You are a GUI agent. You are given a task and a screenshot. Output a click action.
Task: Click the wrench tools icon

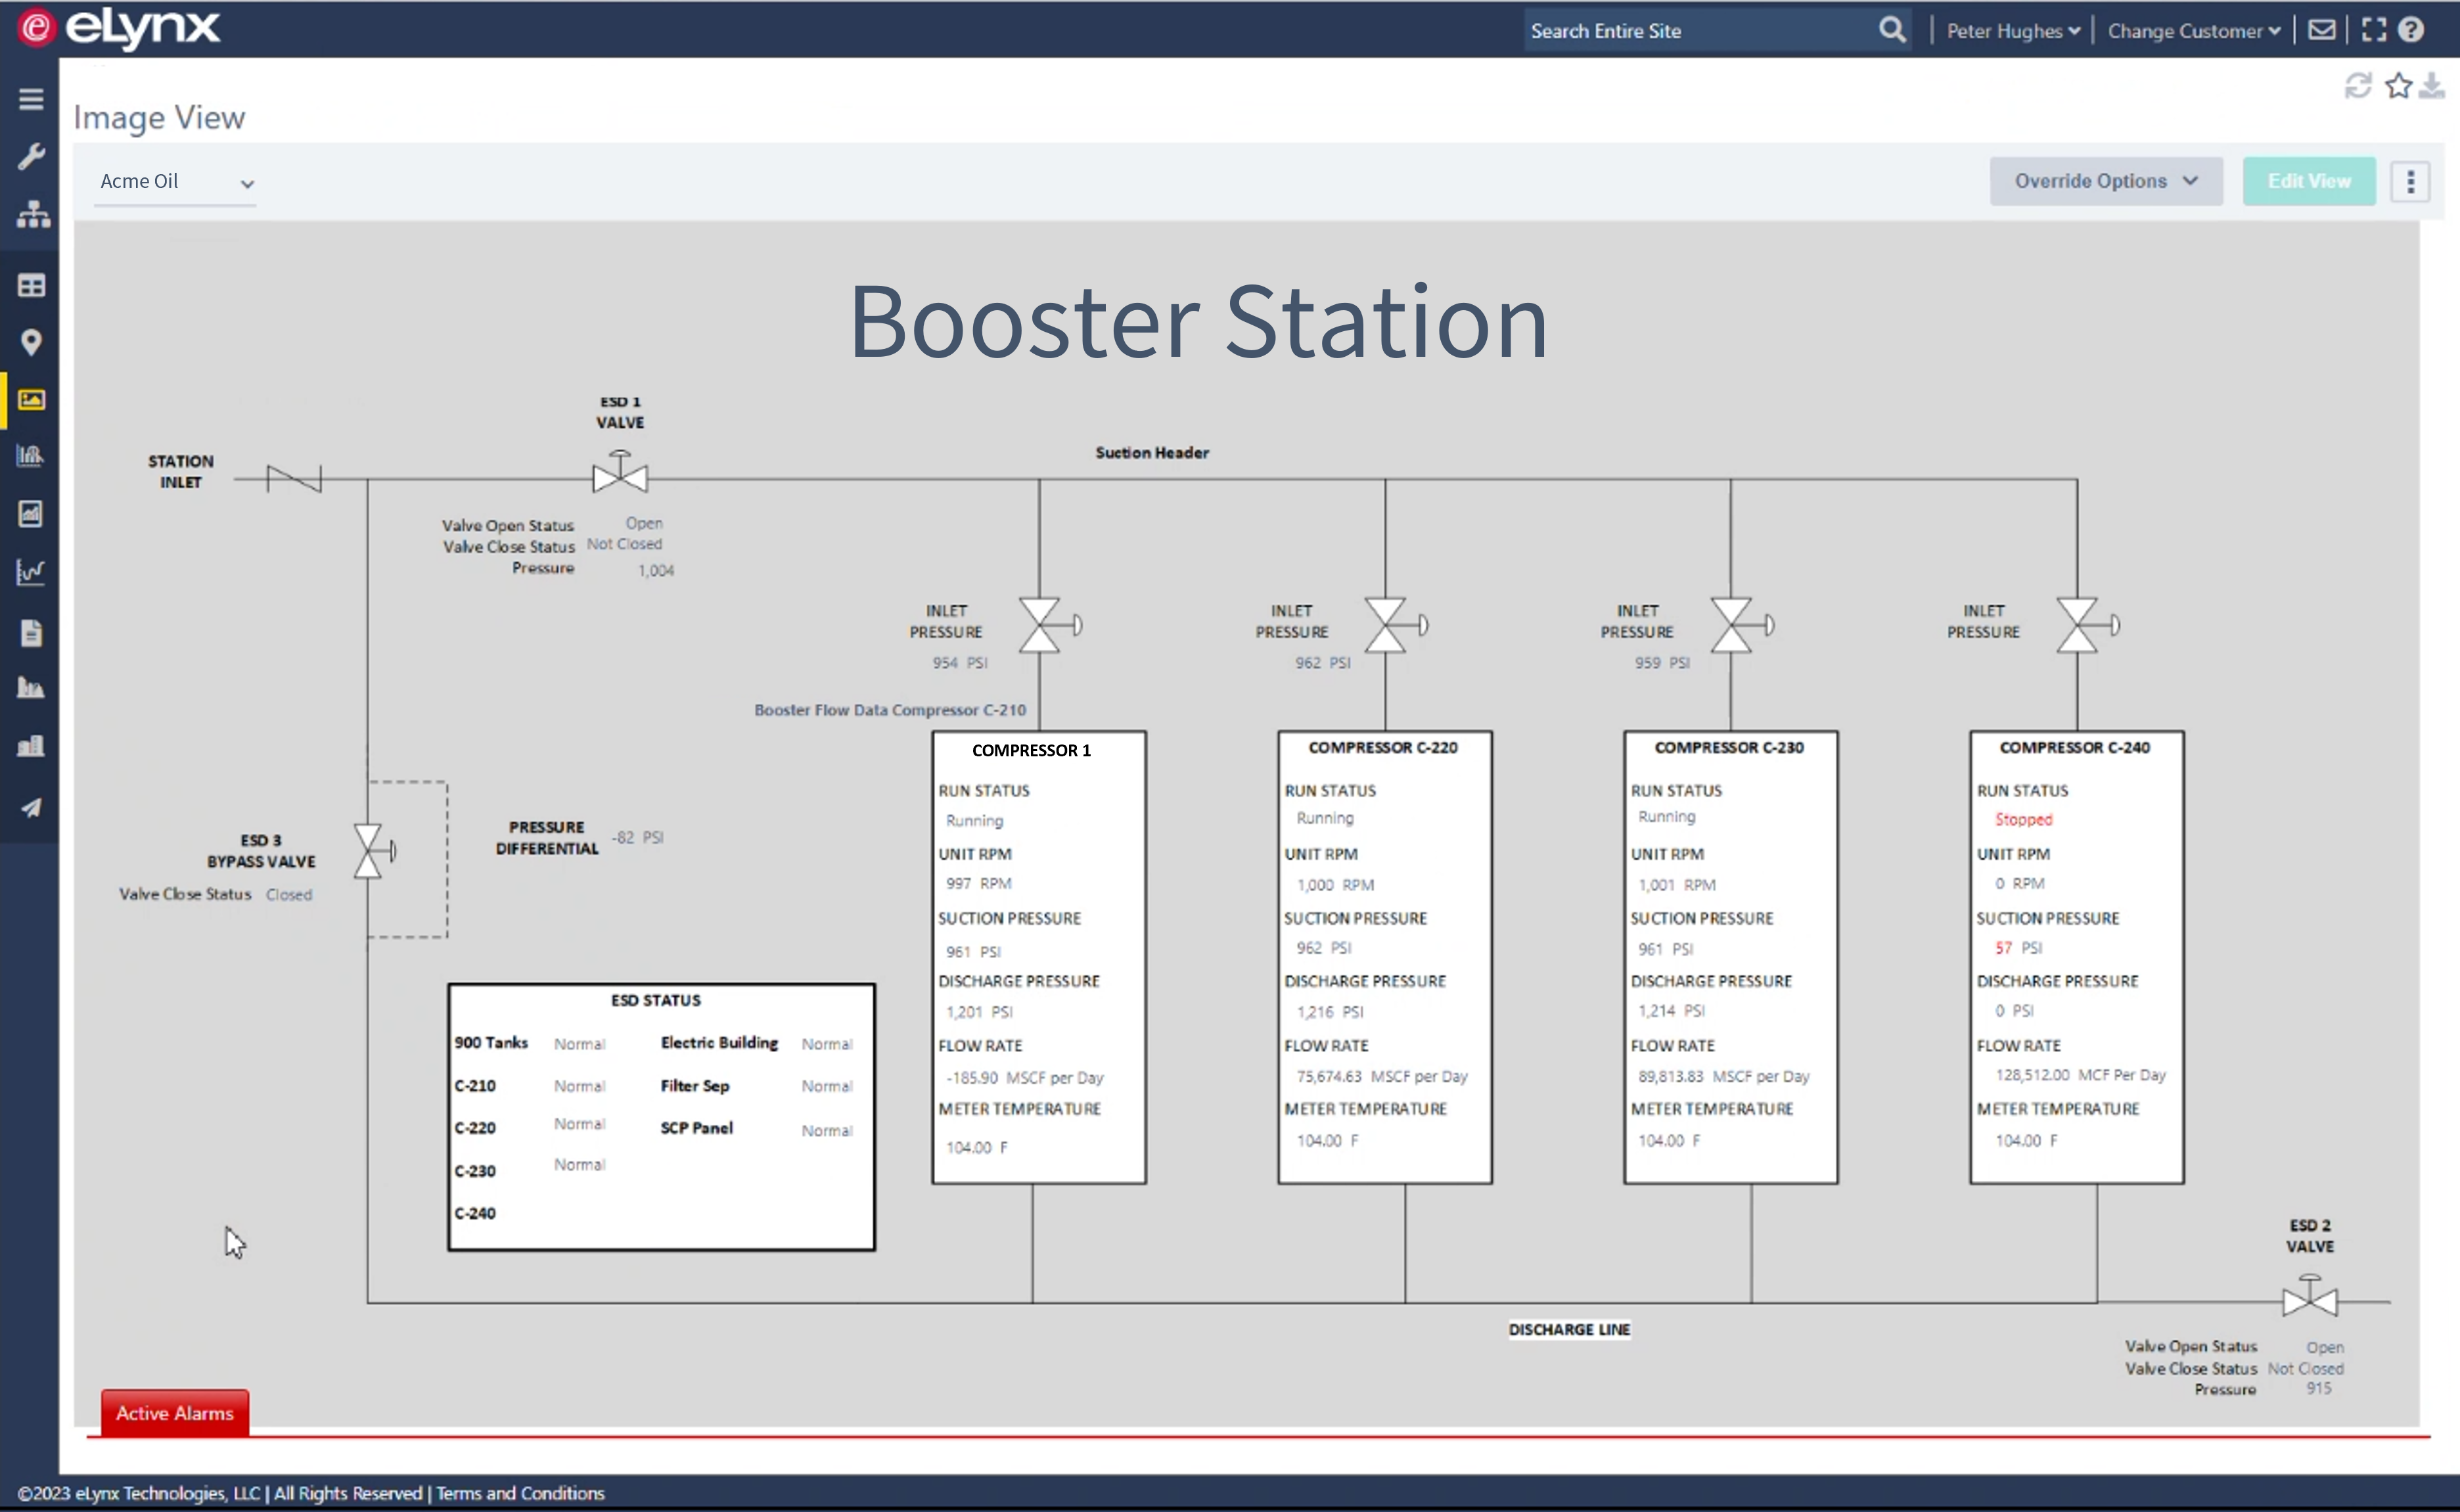31,156
